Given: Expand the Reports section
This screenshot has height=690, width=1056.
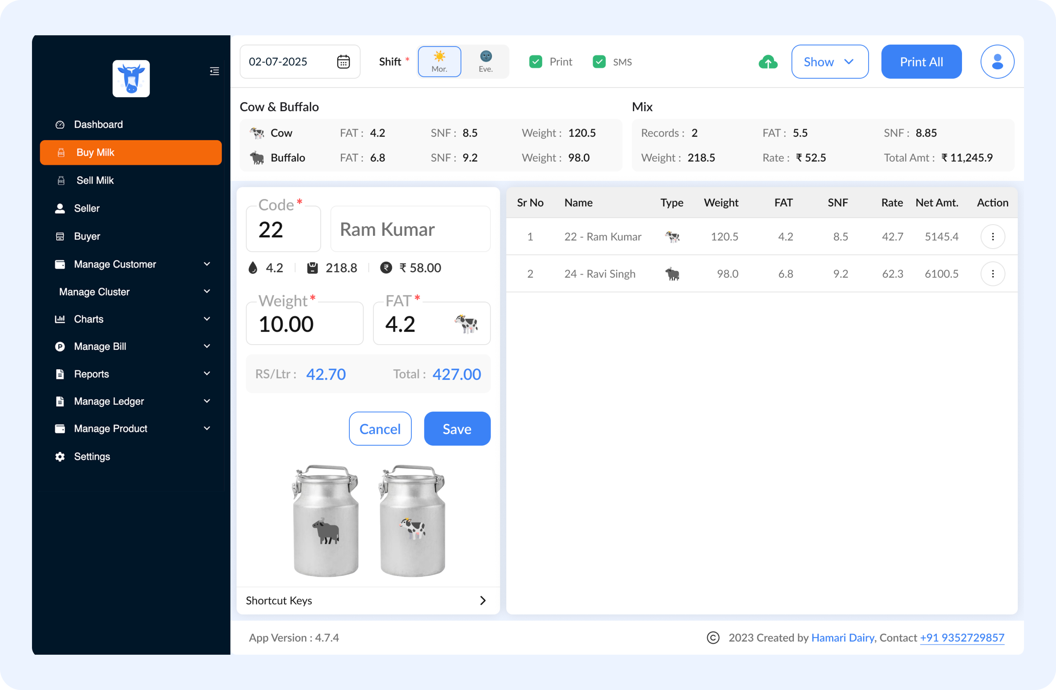Looking at the screenshot, I should pyautogui.click(x=91, y=374).
